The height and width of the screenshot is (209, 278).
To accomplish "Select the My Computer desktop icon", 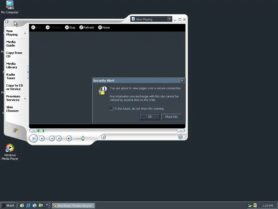I will click(10, 7).
